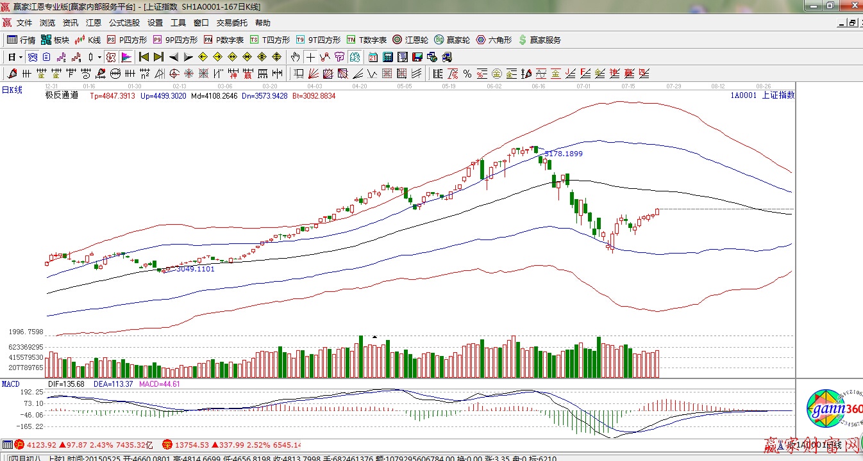Screen dimensions: 863x461
Task: Toggle the crosshair cursor mode
Action: click(310, 57)
